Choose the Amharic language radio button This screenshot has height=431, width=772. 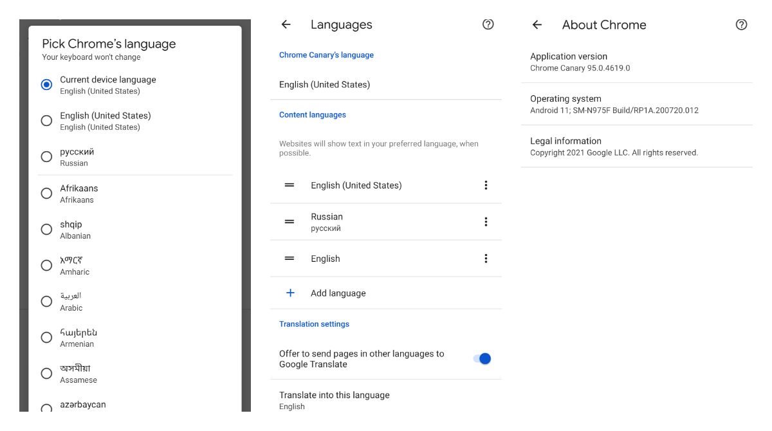[x=46, y=265]
